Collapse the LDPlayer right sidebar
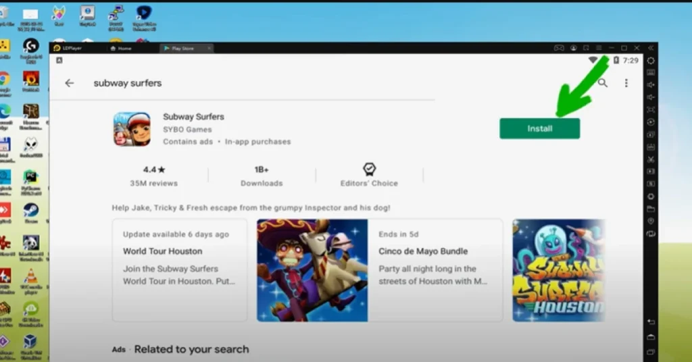The image size is (692, 362). point(651,48)
